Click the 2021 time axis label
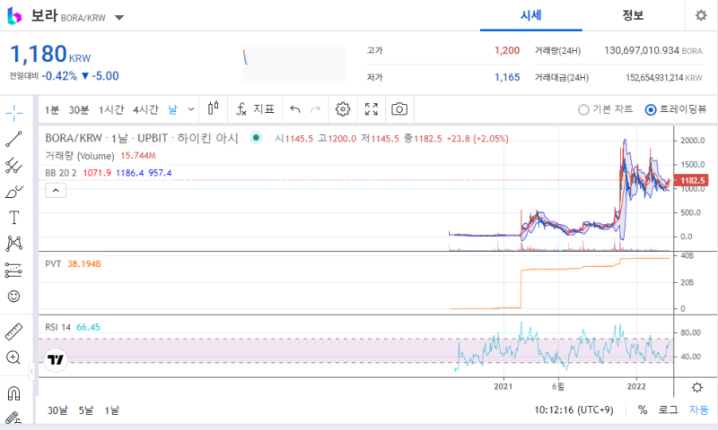The image size is (718, 430). tap(503, 387)
